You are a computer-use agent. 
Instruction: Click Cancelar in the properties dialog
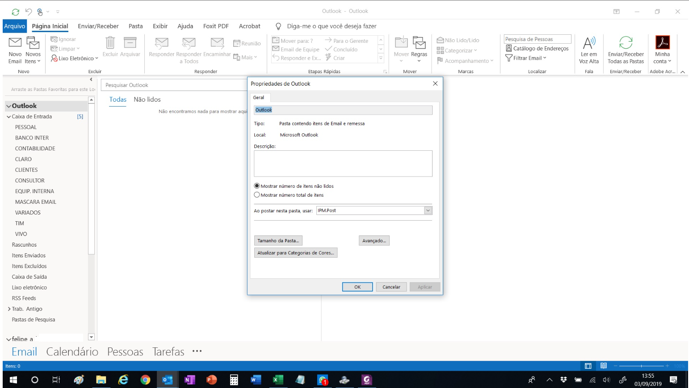tap(391, 287)
